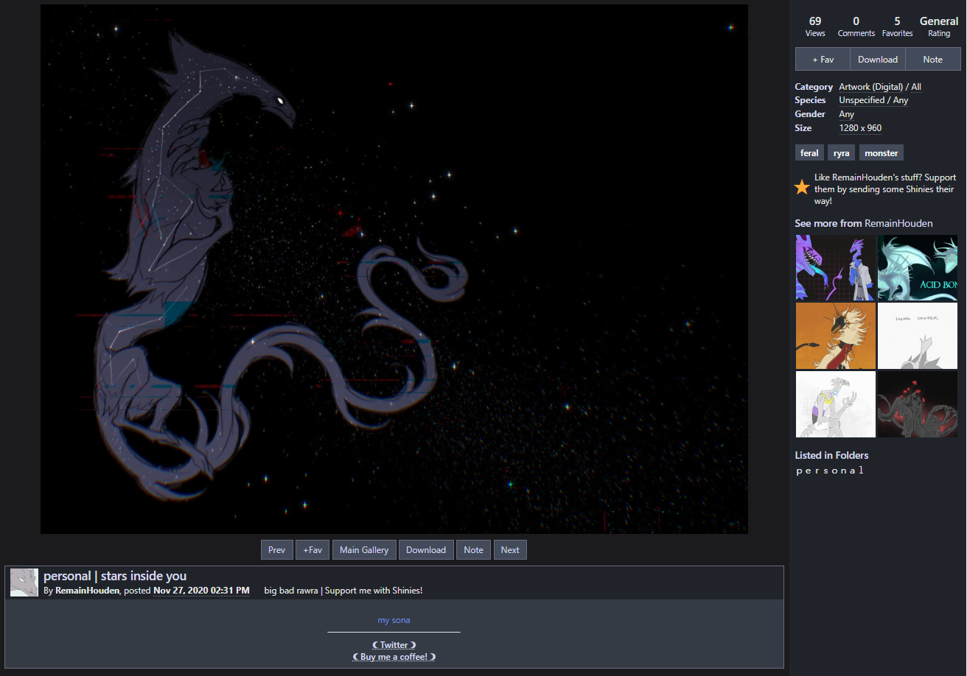Viewport: 967px width, 676px height.
Task: Open the "personal" folder link
Action: coord(829,471)
